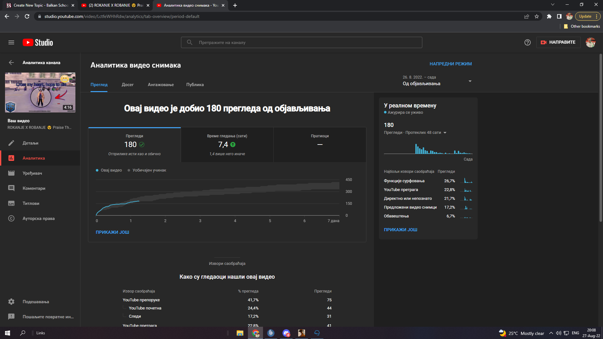Switch to the Досег tab
The image size is (603, 339).
[x=128, y=85]
